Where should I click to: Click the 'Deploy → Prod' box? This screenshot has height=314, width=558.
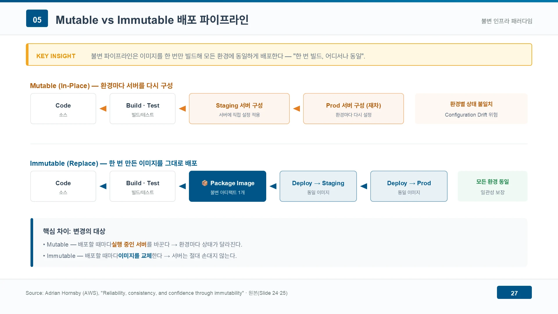pyautogui.click(x=409, y=186)
